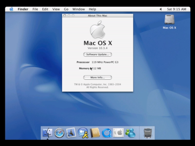195x146 pixels.
Task: Click the Software Update... button
Action: (97, 54)
